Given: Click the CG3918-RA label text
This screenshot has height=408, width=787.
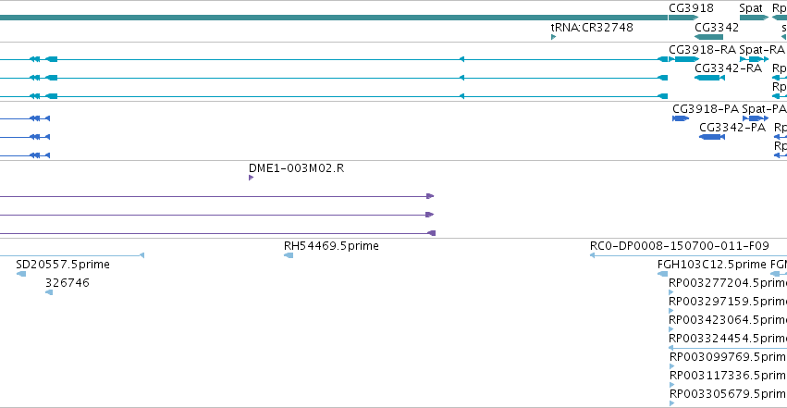Looking at the screenshot, I should tap(702, 50).
